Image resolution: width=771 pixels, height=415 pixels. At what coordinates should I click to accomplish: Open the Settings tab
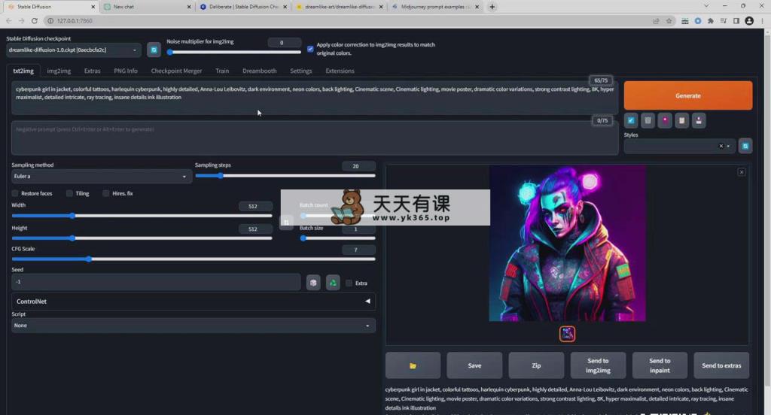[x=301, y=71]
